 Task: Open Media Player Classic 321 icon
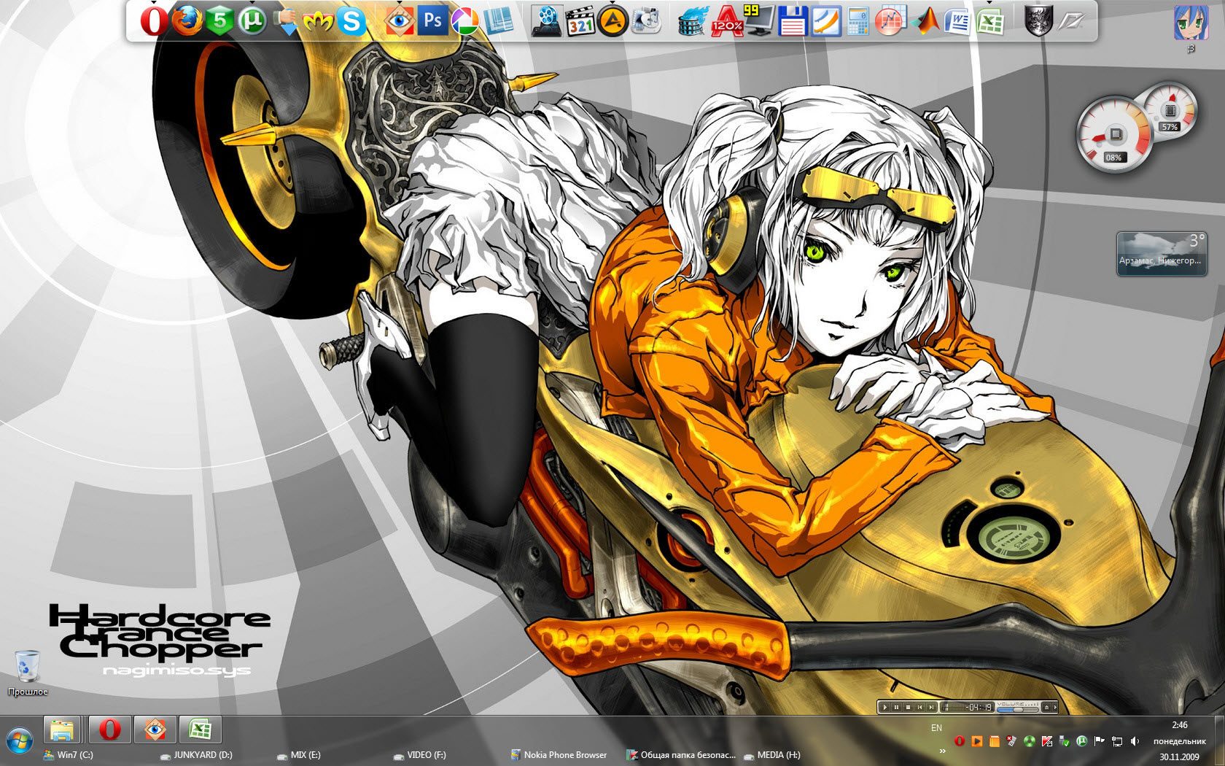[580, 20]
